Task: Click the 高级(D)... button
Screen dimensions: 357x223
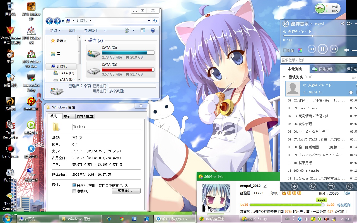Action: (126, 191)
